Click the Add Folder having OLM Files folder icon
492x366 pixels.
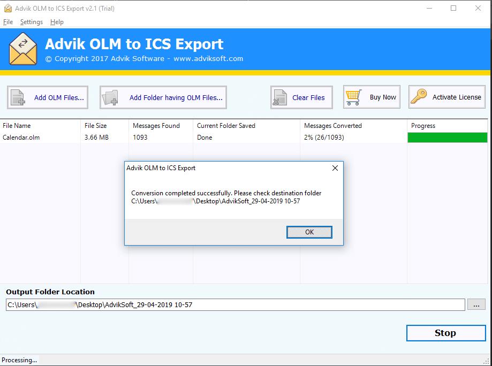click(110, 97)
